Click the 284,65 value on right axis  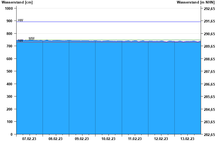pyautogui.click(x=209, y=110)
